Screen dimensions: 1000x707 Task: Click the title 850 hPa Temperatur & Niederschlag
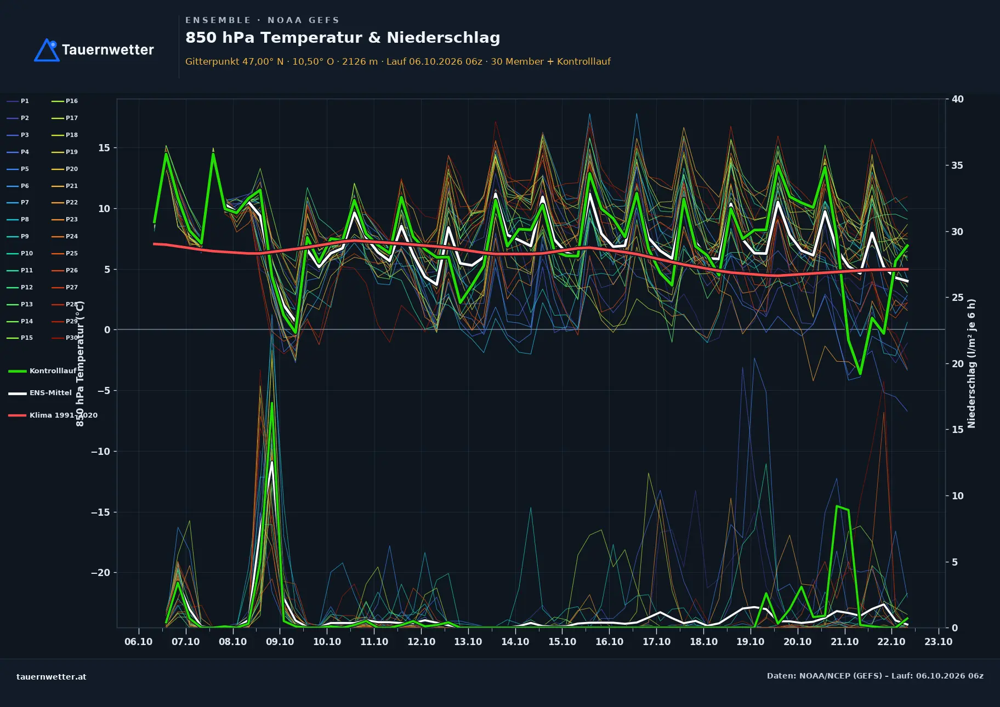[x=343, y=38]
